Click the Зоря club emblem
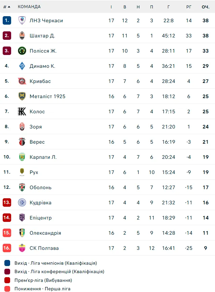The width and height of the screenshot is (215, 292). 22,127
